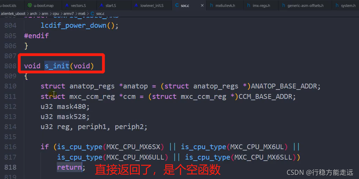The width and height of the screenshot is (359, 179).
Task: Click the *ccm pointer variable on line 811
Action: click(127, 96)
